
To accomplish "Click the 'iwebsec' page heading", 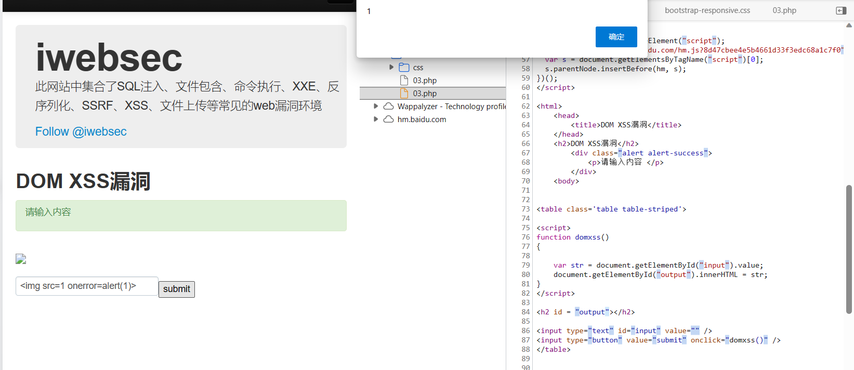I will point(109,58).
